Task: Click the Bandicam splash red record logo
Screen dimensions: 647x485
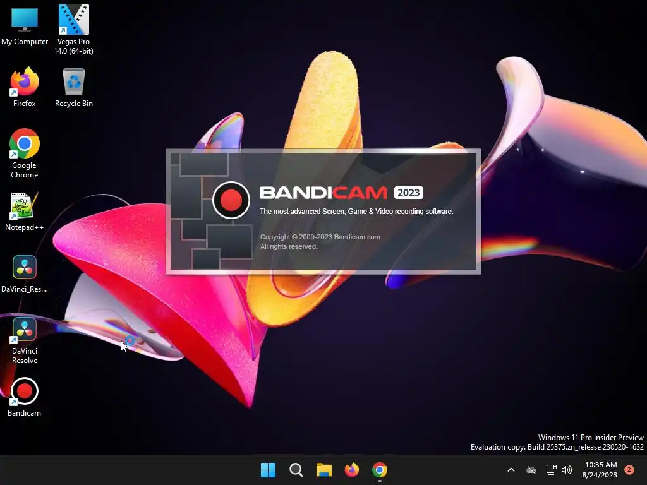Action: click(231, 200)
